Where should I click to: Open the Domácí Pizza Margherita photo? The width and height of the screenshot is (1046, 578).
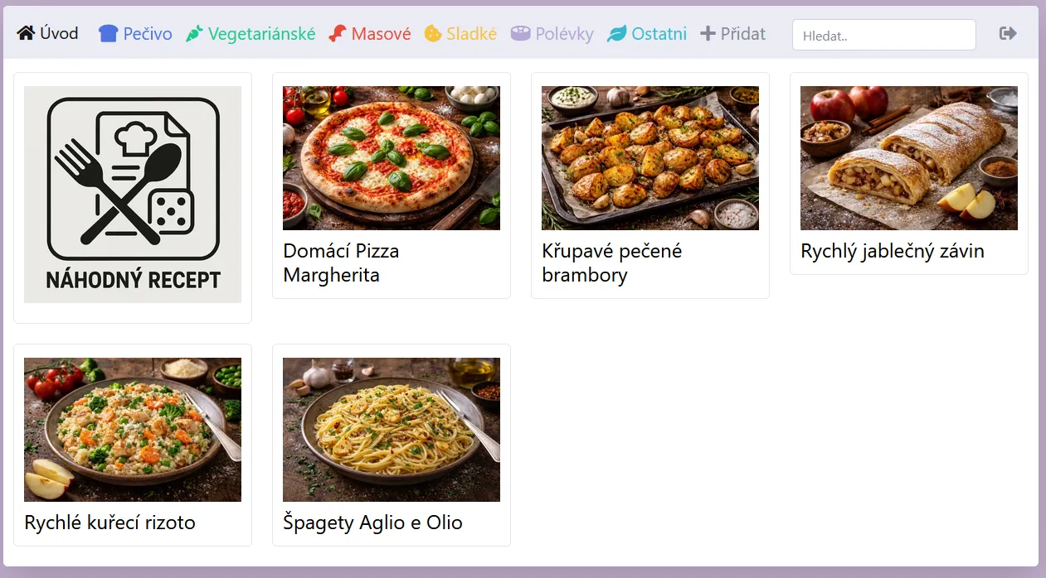392,158
